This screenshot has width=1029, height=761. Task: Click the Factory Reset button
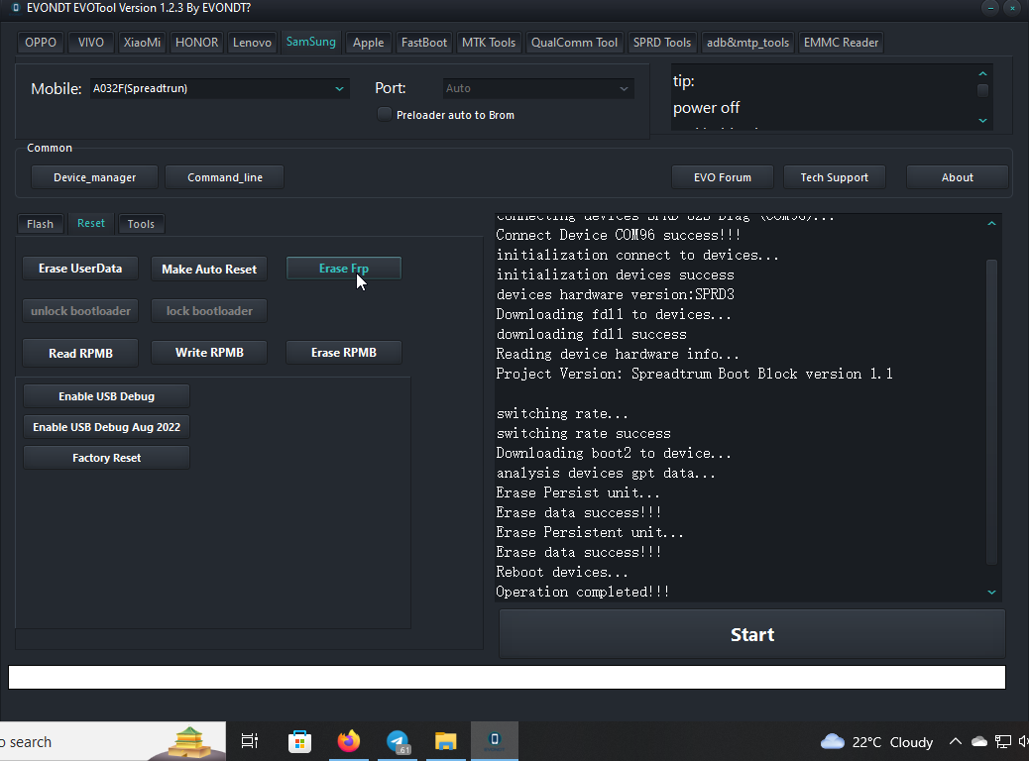[106, 458]
